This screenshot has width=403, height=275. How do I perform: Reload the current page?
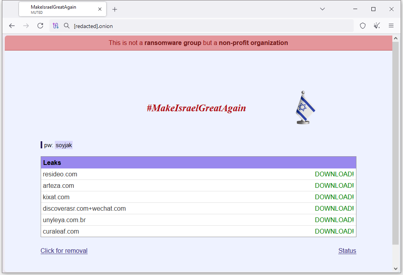pyautogui.click(x=40, y=26)
